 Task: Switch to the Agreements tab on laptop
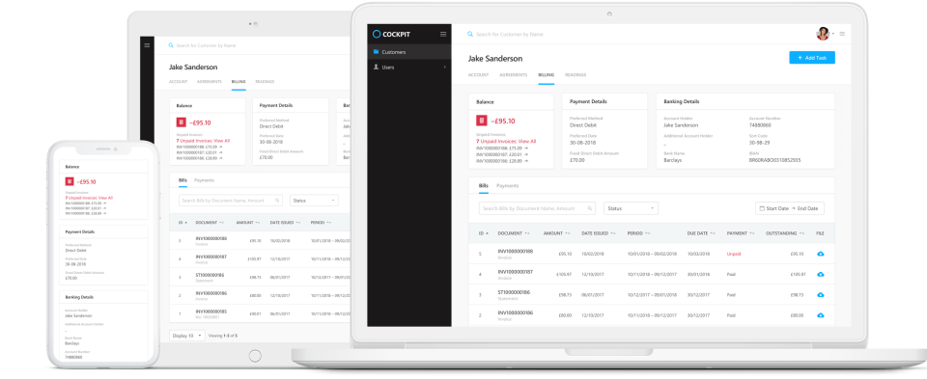pyautogui.click(x=513, y=75)
